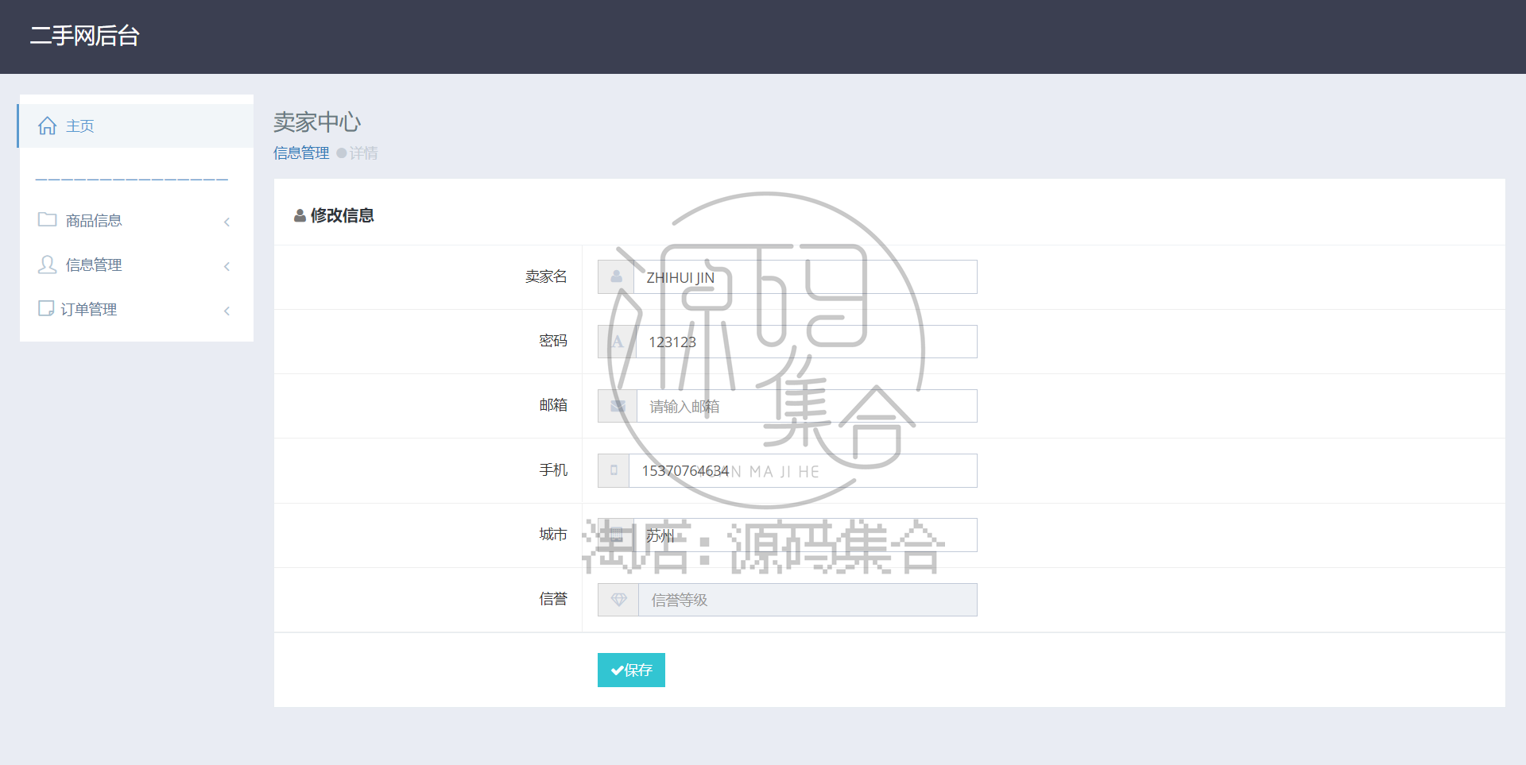
Task: Click the letter A icon in 密码 field
Action: click(x=617, y=342)
